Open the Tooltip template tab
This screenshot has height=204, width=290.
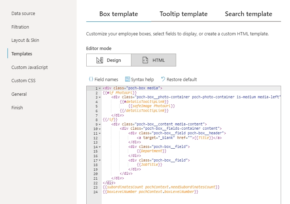[x=183, y=14]
